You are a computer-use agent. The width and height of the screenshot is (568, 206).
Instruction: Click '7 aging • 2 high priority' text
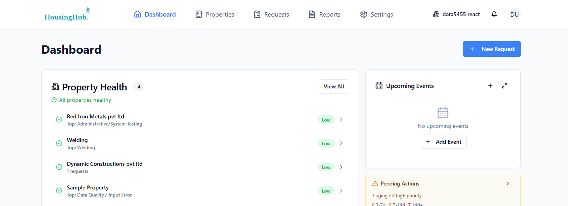(x=397, y=196)
